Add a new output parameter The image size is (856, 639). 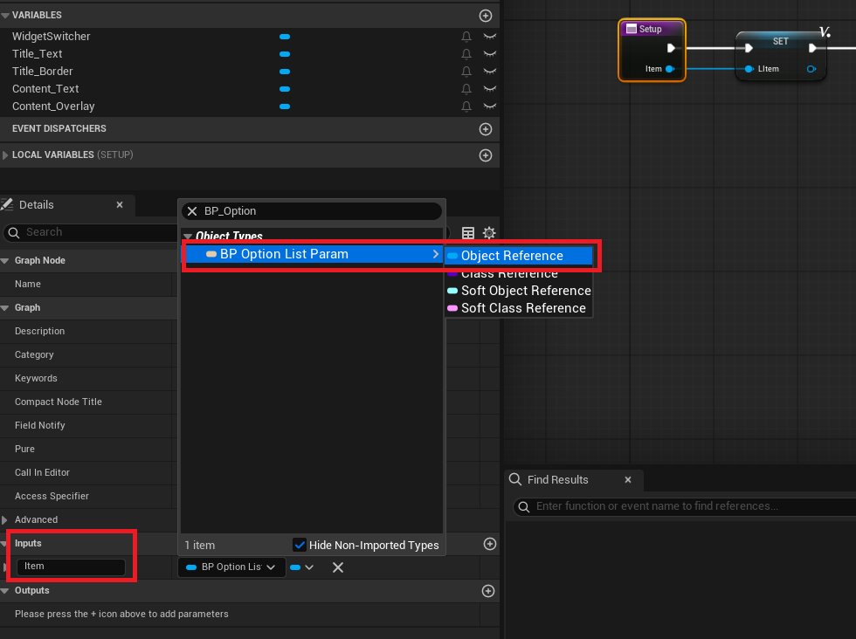489,591
